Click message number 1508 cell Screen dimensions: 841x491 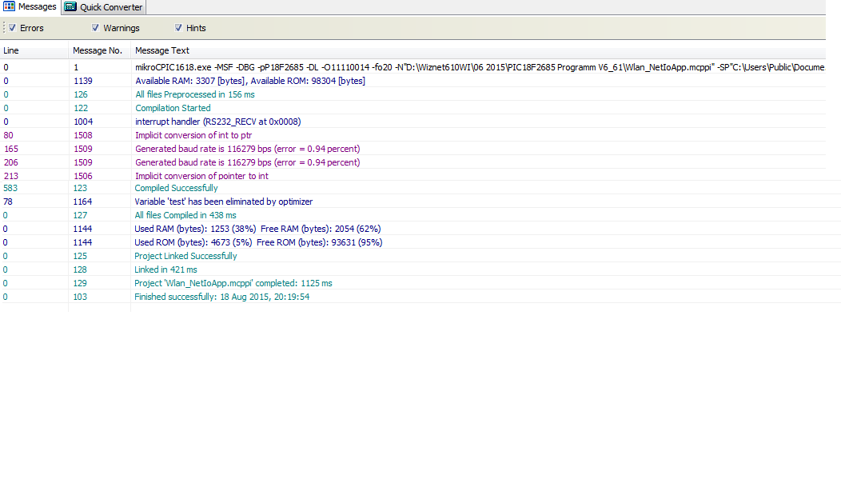83,135
